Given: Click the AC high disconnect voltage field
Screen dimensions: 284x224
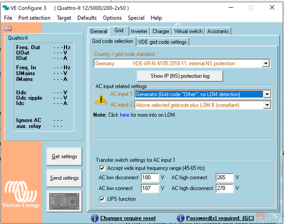Looking at the screenshot, I should coord(224,188).
